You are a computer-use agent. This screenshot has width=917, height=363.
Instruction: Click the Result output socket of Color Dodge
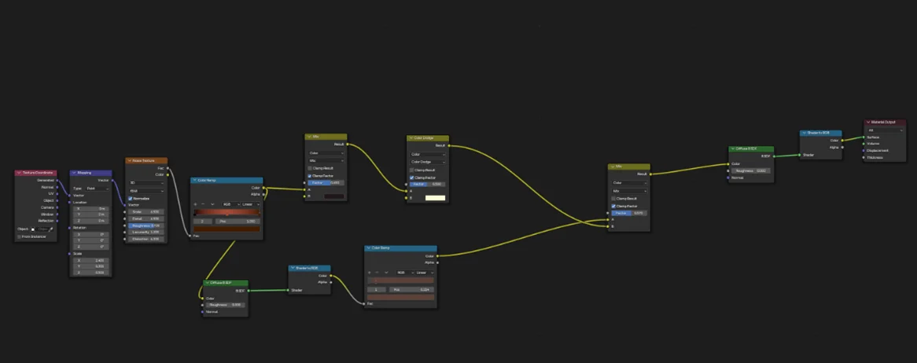pyautogui.click(x=449, y=145)
